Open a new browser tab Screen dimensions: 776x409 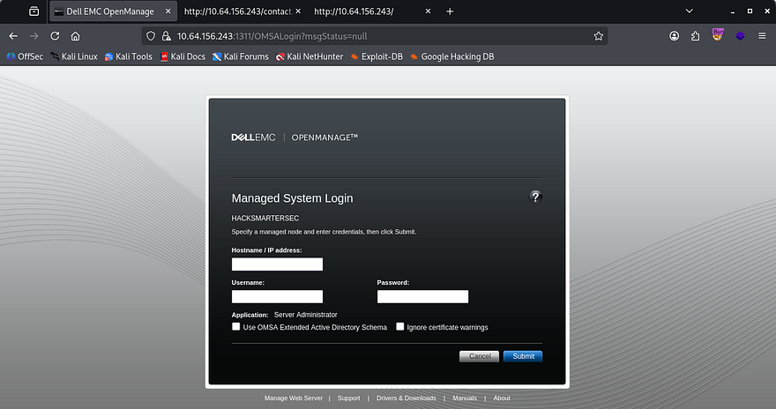[x=450, y=11]
